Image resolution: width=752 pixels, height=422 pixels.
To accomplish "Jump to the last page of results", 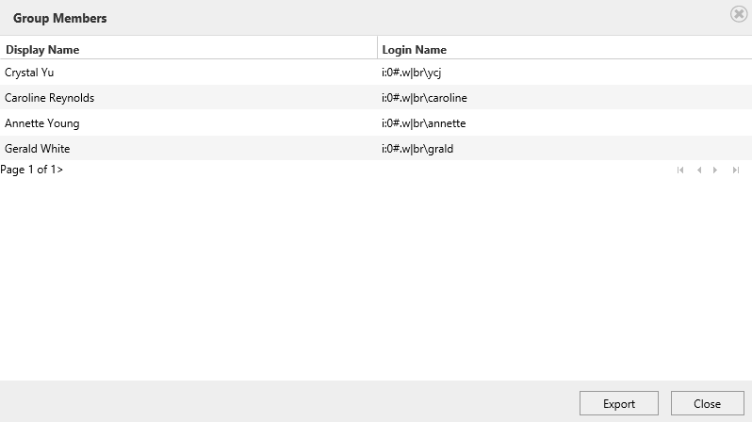I will tap(736, 170).
